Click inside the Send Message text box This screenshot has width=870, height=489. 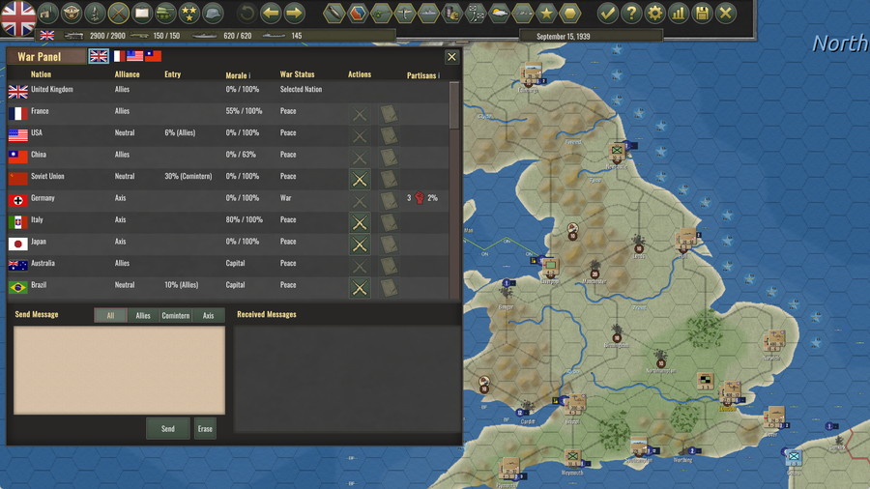(x=119, y=370)
